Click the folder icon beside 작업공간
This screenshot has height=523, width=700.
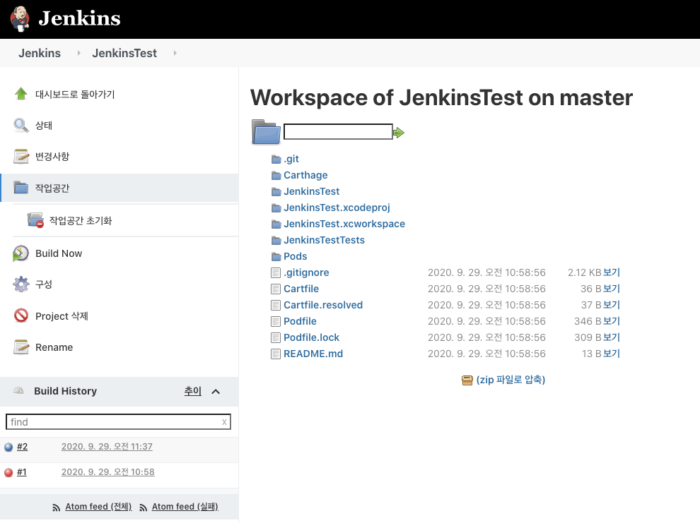pos(21,188)
